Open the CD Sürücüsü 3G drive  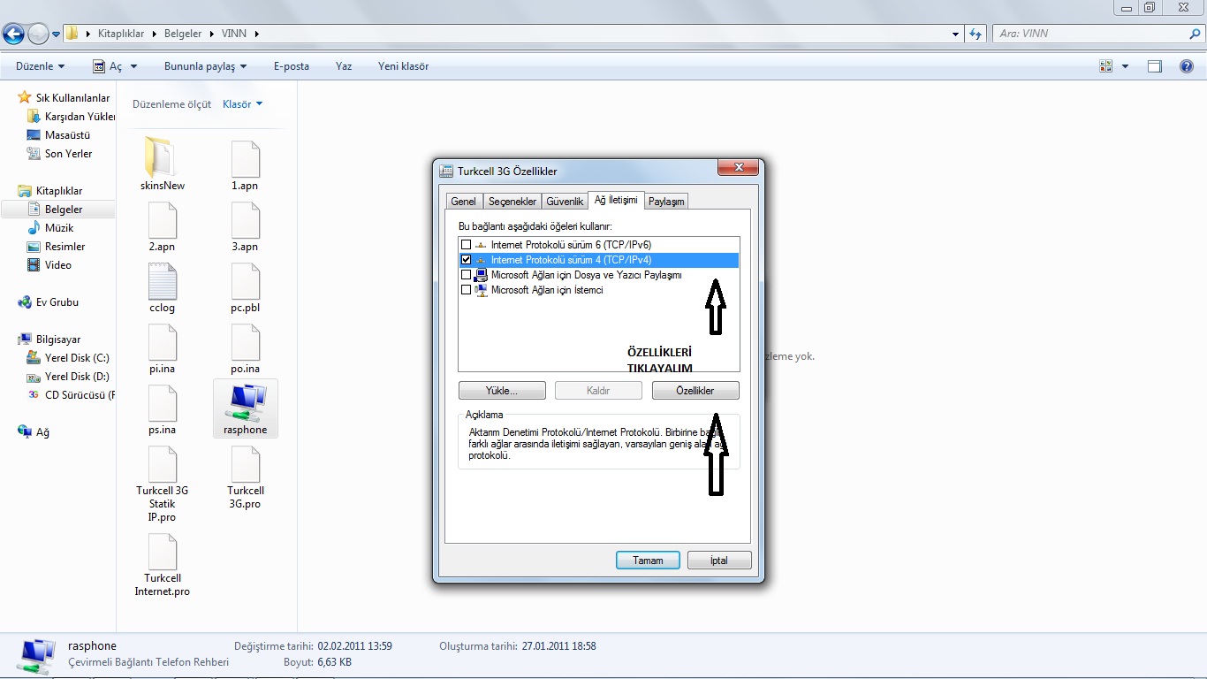pos(72,395)
